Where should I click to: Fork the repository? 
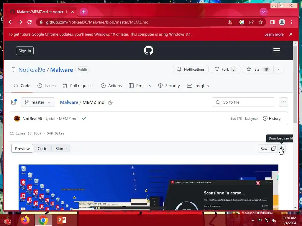pyautogui.click(x=226, y=69)
